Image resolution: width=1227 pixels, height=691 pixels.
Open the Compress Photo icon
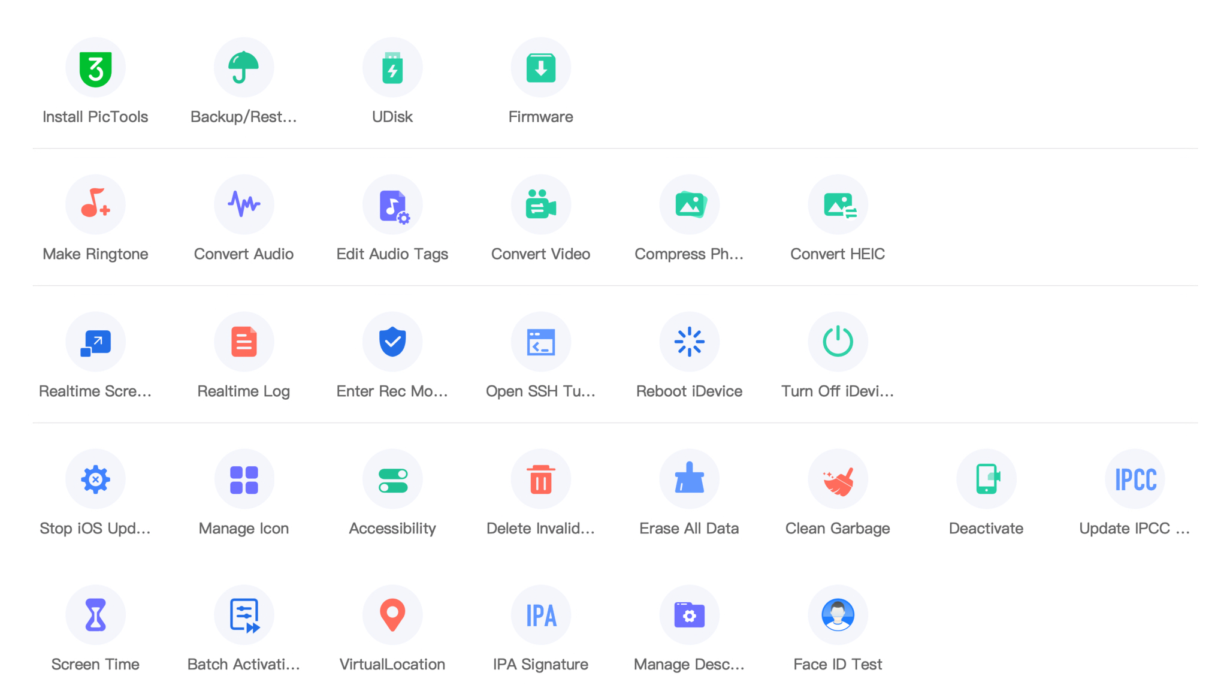coord(690,204)
